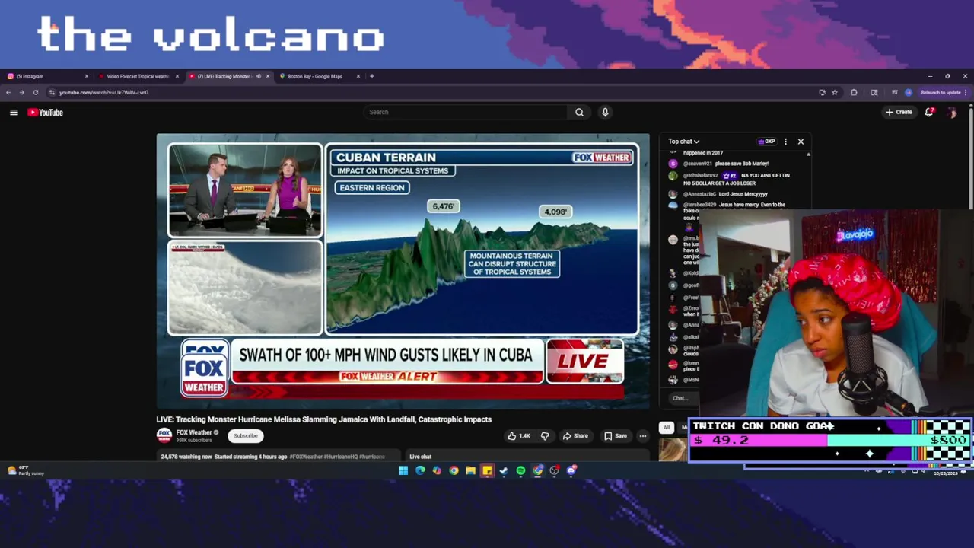The image size is (974, 548).
Task: Open Spotify from the taskbar
Action: click(x=520, y=470)
